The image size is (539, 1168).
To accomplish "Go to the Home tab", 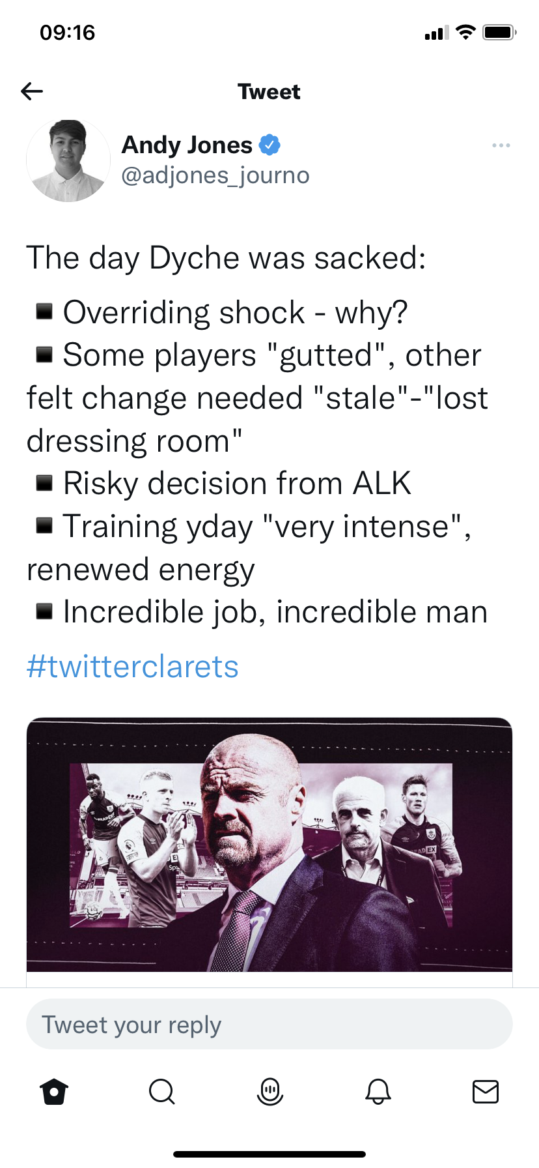I will pos(54,1091).
